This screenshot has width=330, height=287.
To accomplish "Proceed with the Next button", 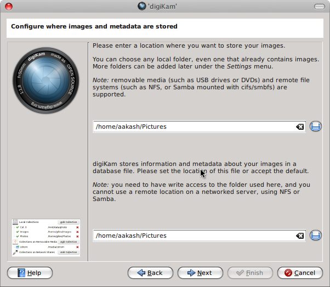I will (x=200, y=273).
